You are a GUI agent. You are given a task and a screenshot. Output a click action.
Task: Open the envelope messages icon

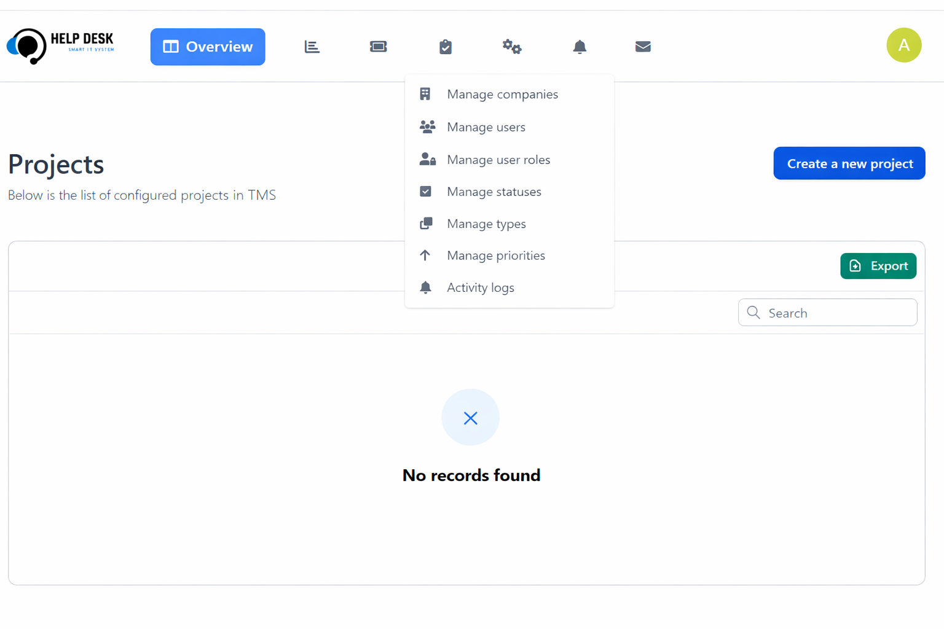tap(643, 47)
